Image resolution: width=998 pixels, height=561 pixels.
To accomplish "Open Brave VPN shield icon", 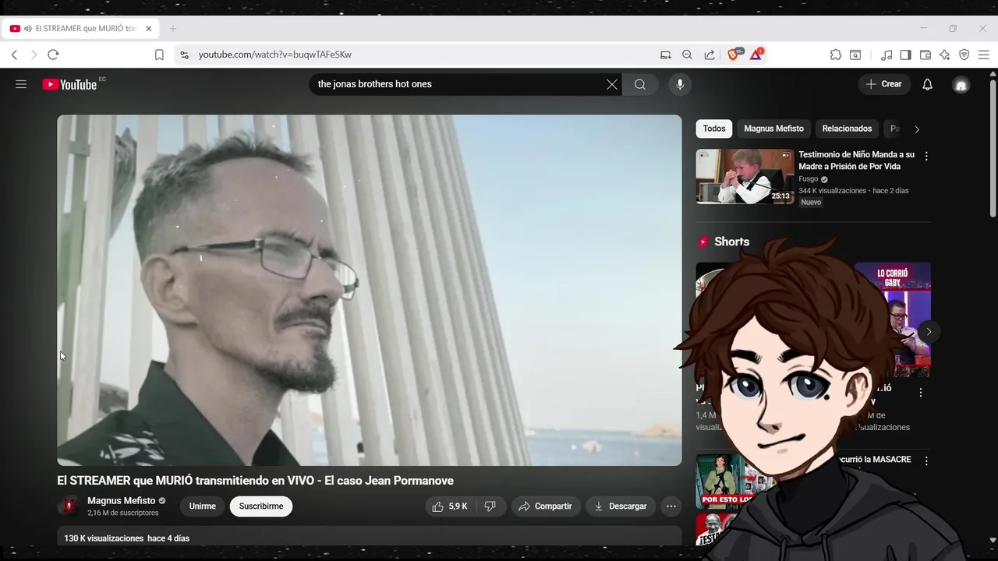I will 964,55.
